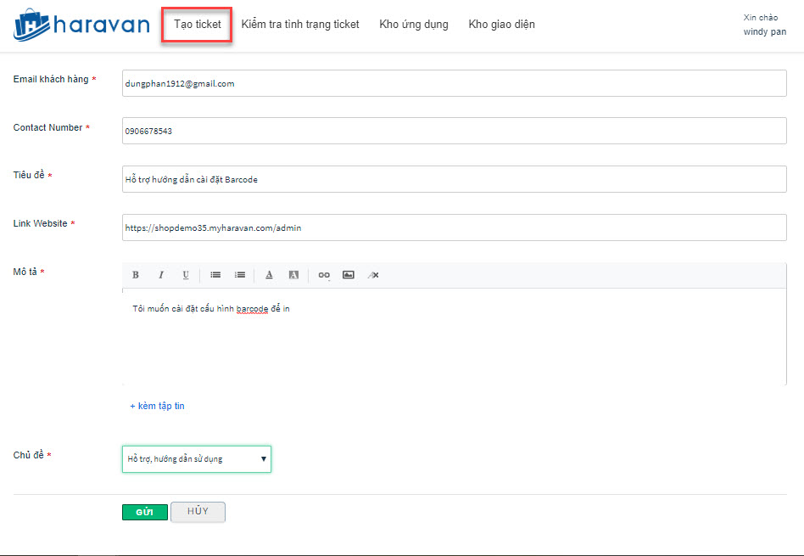Viewport: 804px width, 556px height.
Task: Focus the Contact Number field
Action: pos(455,131)
